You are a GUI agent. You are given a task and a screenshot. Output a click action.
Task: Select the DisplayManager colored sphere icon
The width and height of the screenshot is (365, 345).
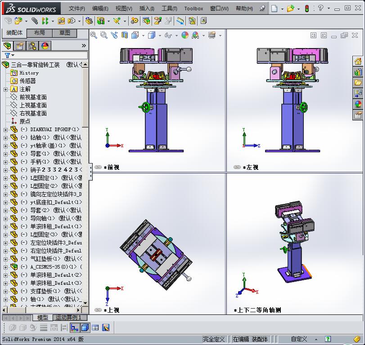45,45
